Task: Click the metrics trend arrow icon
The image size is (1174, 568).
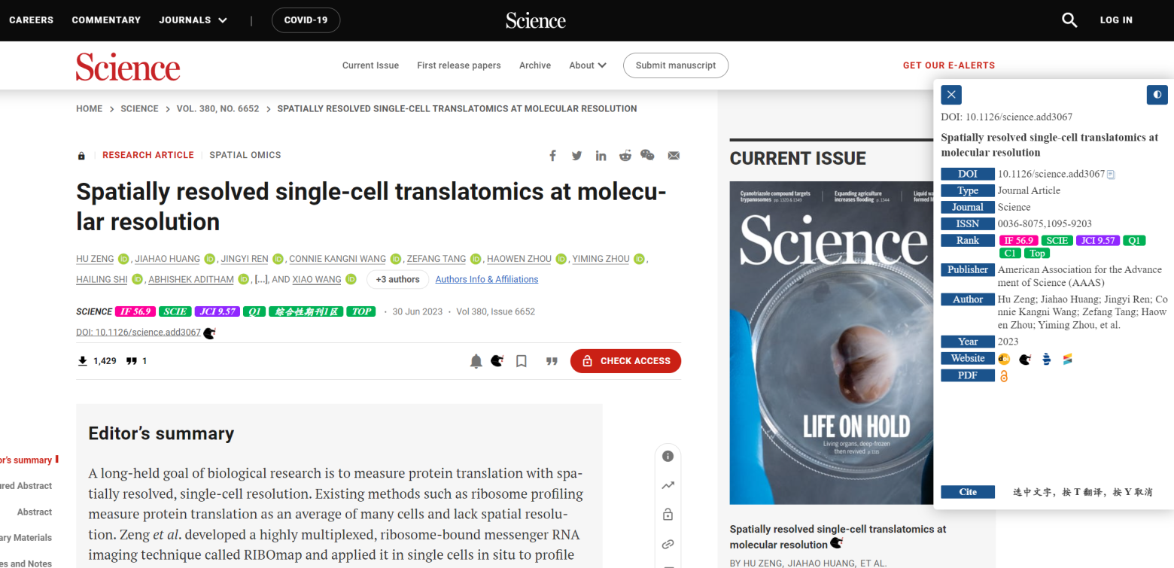Action: 668,485
